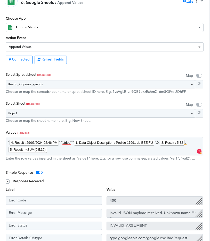Open the Beeifu_ingresos_gastos spreadsheet dropdown
210x241 pixels.
coord(100,84)
